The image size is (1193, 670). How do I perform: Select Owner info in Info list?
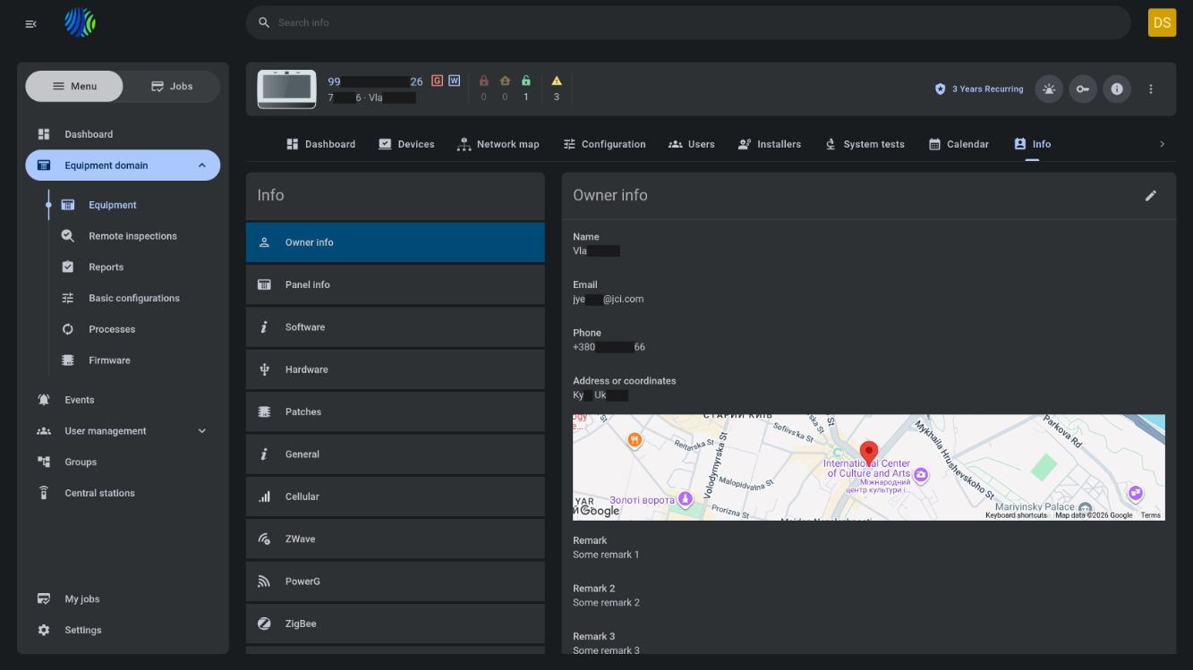(x=396, y=242)
